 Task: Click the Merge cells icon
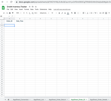click(78, 13)
